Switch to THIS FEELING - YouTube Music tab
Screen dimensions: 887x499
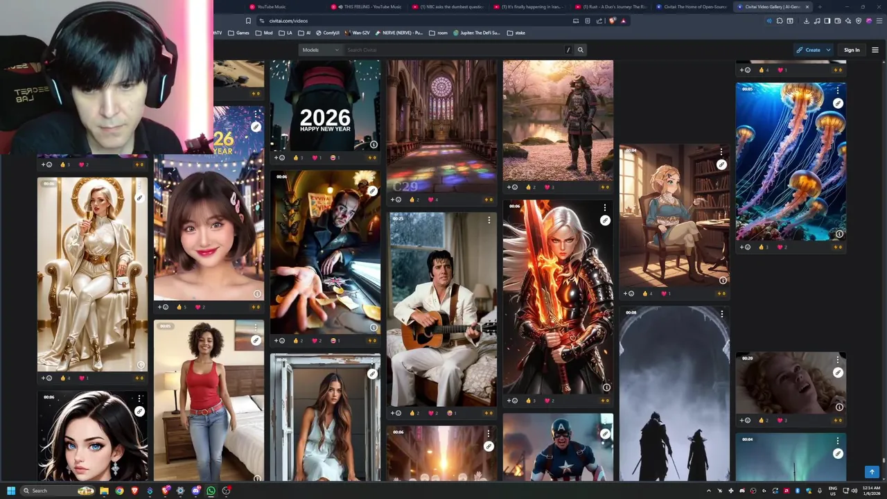click(367, 7)
